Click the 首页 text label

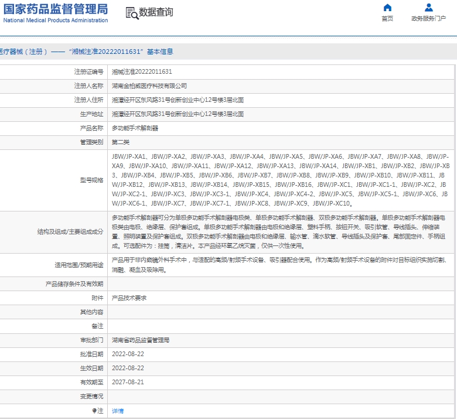(387, 19)
